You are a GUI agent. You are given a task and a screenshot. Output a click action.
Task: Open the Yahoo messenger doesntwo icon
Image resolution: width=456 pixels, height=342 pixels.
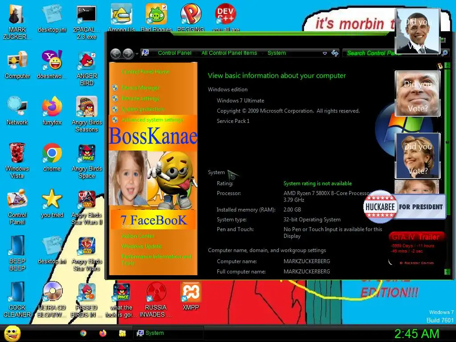[52, 65]
